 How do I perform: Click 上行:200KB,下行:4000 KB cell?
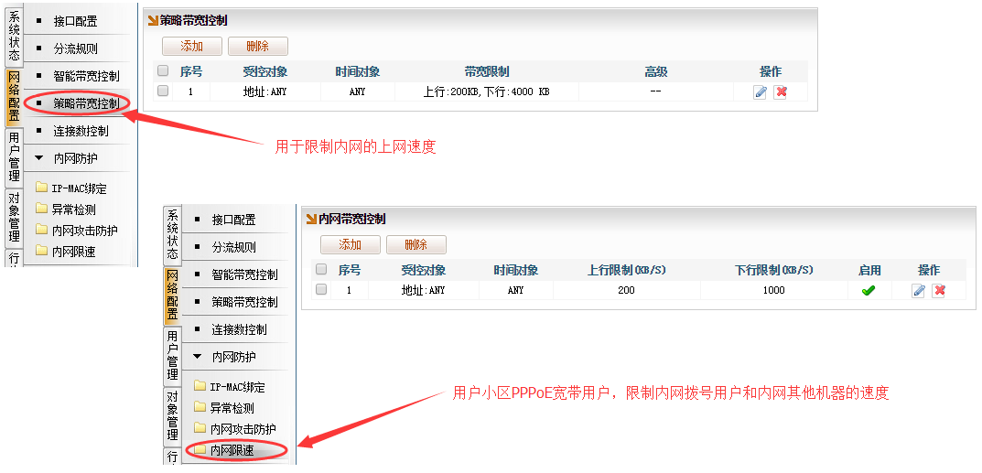(x=487, y=92)
